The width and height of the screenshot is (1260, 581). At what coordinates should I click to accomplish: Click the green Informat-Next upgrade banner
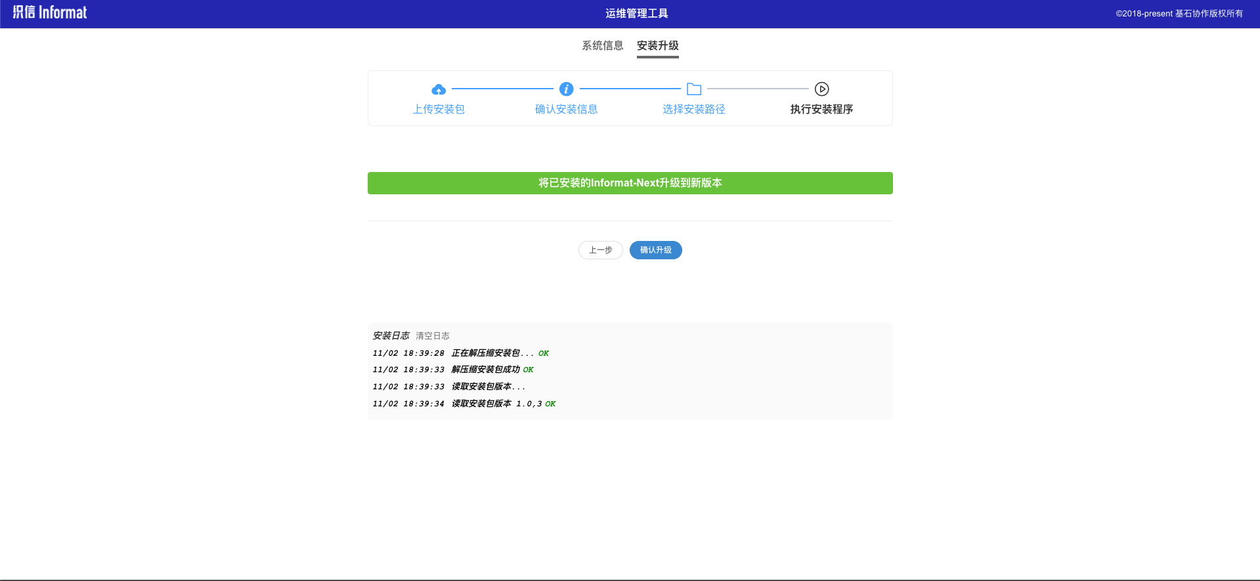pos(630,183)
